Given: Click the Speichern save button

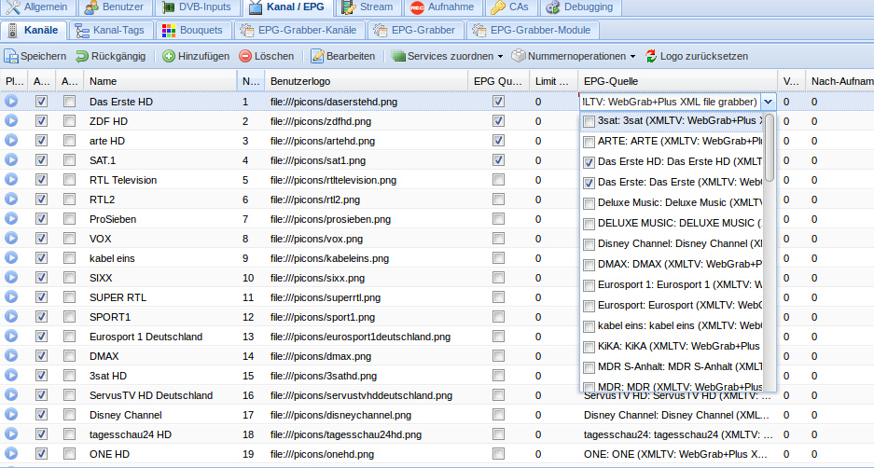Looking at the screenshot, I should tap(35, 56).
